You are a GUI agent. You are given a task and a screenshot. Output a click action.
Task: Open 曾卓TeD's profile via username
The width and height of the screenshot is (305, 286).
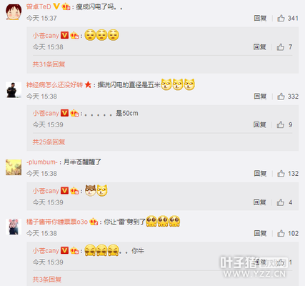tap(39, 6)
